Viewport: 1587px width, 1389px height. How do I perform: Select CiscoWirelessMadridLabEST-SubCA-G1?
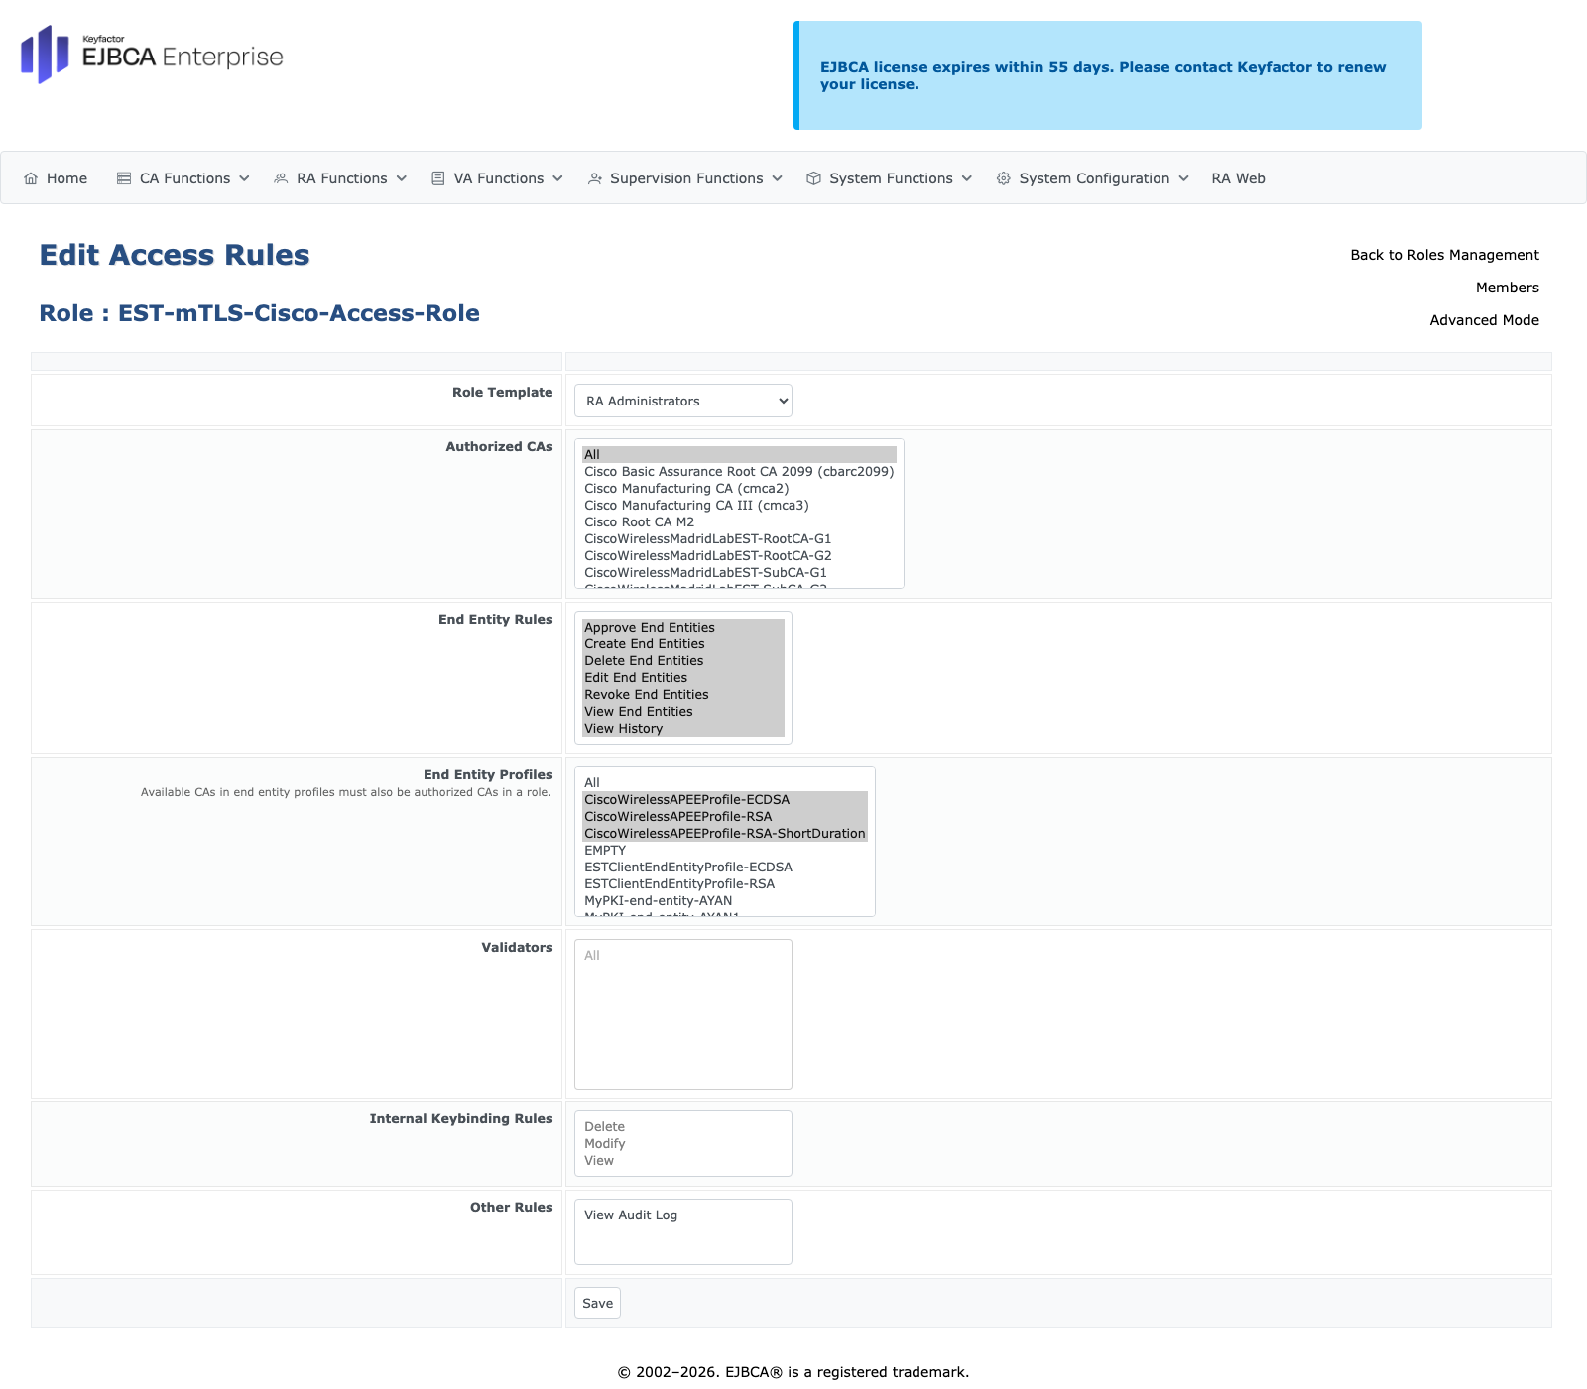coord(739,573)
